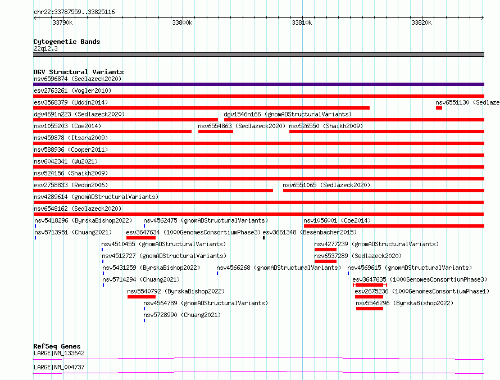This screenshot has height=380, width=500.
Task: Open nsv4512727 (gnomADStructuralVariants) variant
Action: click(164, 256)
